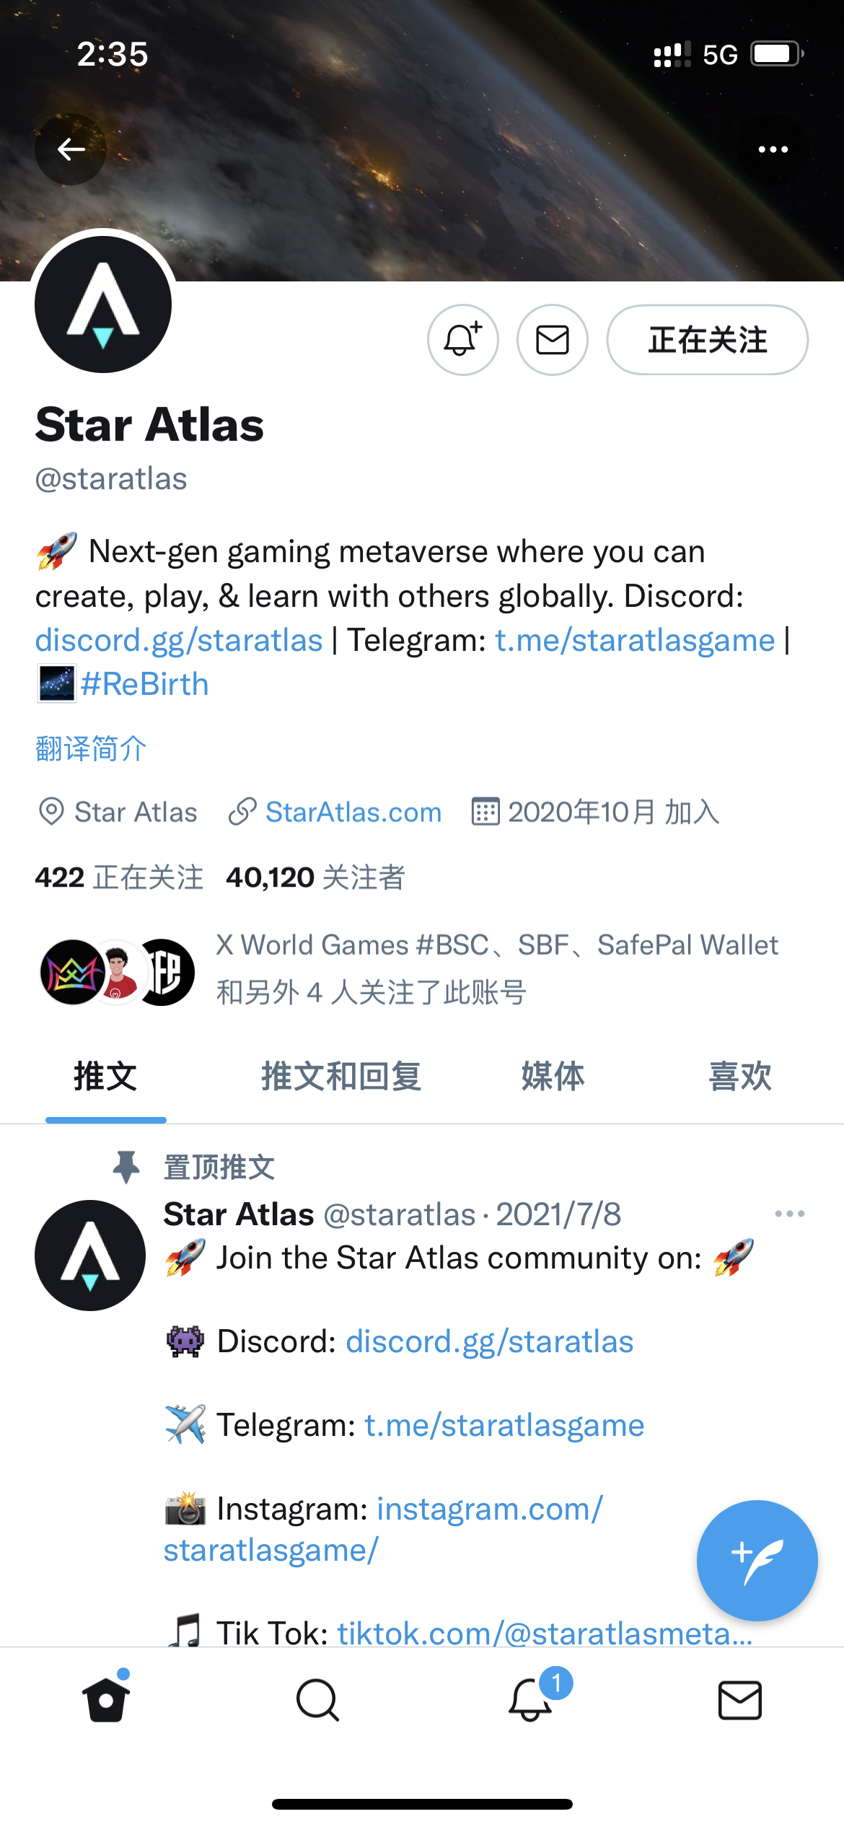The width and height of the screenshot is (844, 1827).
Task: Go to the Home timeline icon
Action: pos(106,1699)
